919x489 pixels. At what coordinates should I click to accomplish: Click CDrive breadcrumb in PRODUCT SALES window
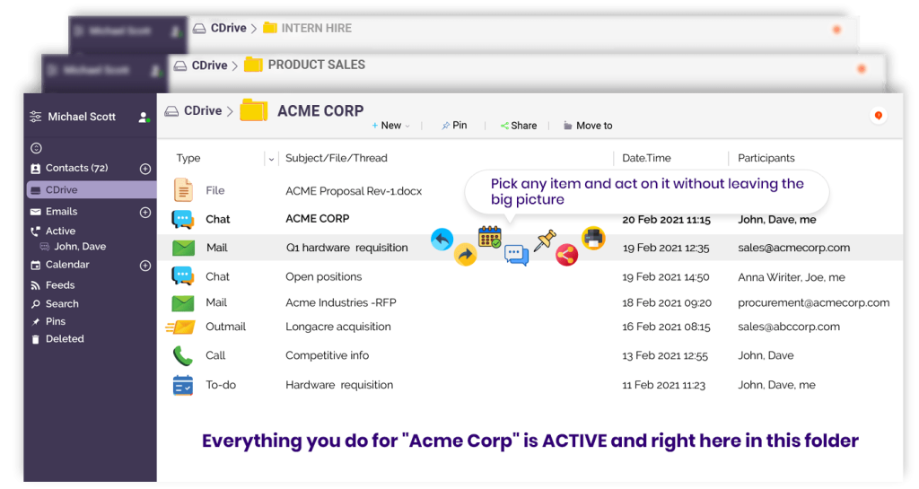(209, 65)
